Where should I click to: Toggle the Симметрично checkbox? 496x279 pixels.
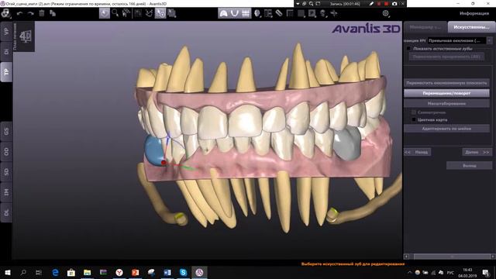[414, 112]
